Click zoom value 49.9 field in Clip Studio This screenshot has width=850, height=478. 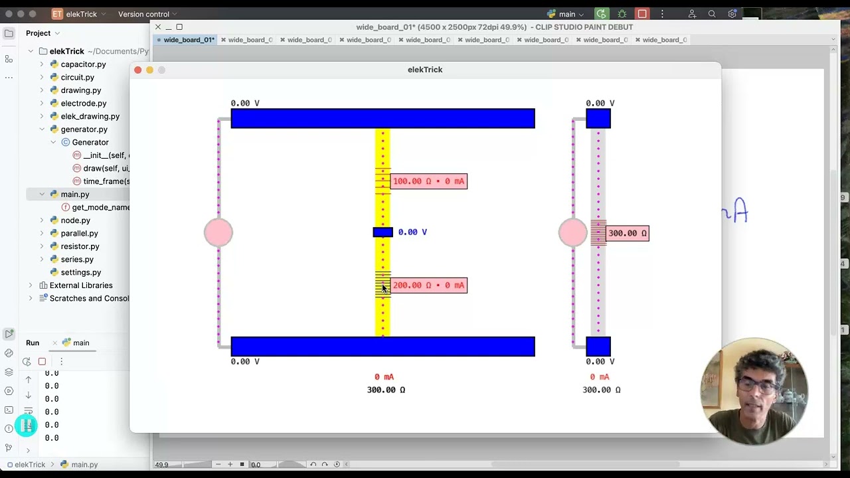[x=162, y=465]
